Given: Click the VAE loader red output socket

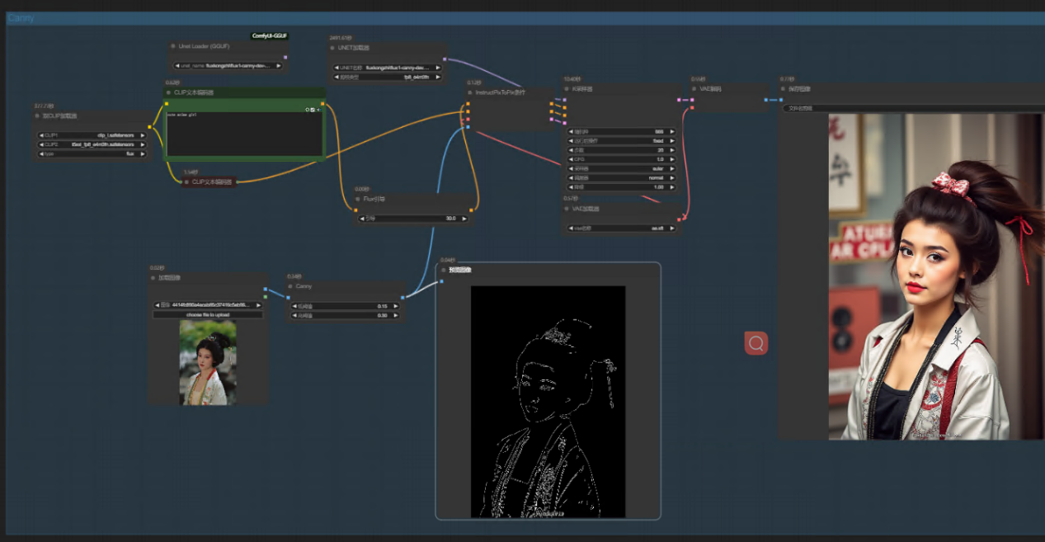Looking at the screenshot, I should [x=679, y=219].
